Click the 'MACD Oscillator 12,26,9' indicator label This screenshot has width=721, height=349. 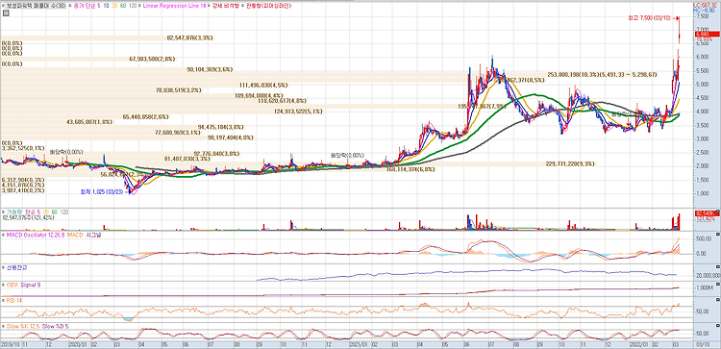tap(35, 235)
